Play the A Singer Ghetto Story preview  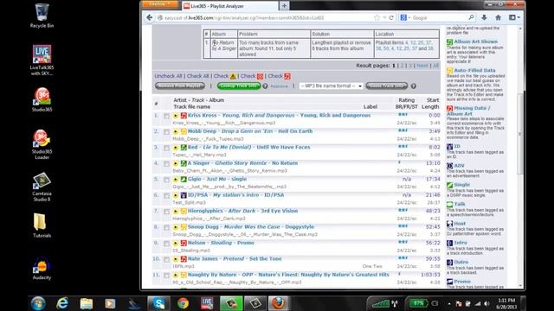[x=176, y=163]
